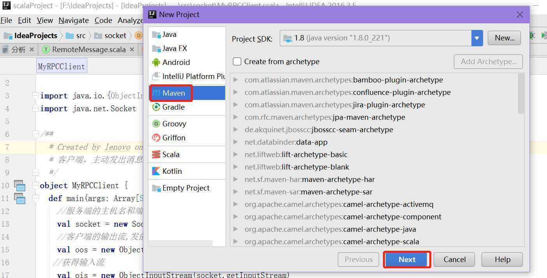
Task: Click the debug bug icon in toolbar
Action: click(532, 35)
